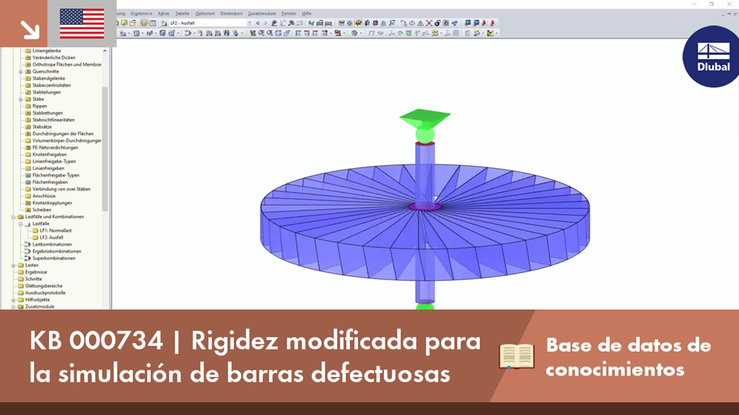739x415 pixels.
Task: Expand the Stäbe tree node
Action: 21,99
